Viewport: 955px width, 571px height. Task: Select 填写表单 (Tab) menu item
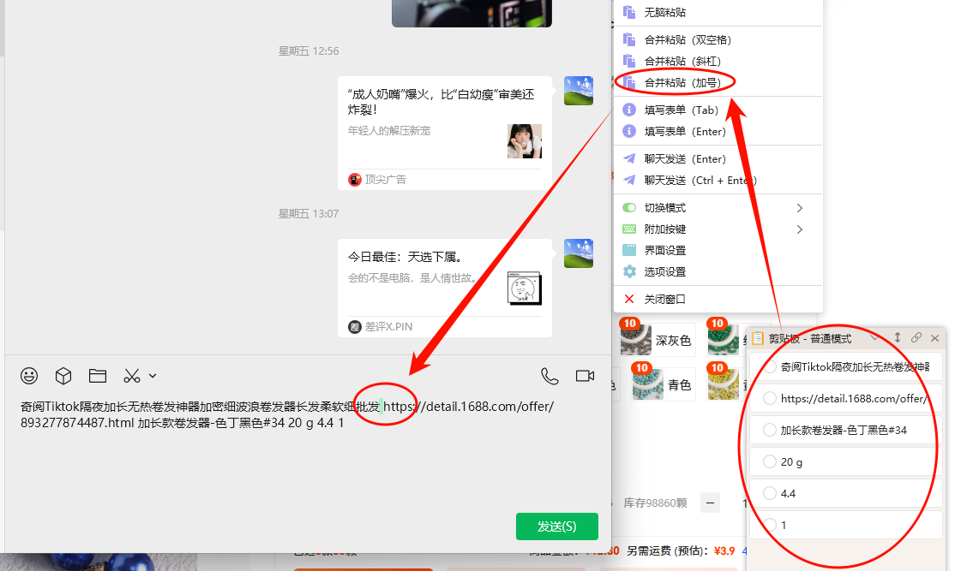[x=718, y=110]
